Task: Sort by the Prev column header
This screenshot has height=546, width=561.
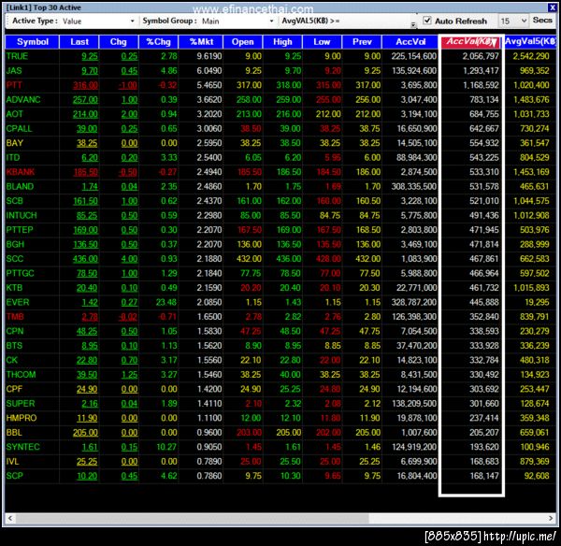Action: (362, 42)
